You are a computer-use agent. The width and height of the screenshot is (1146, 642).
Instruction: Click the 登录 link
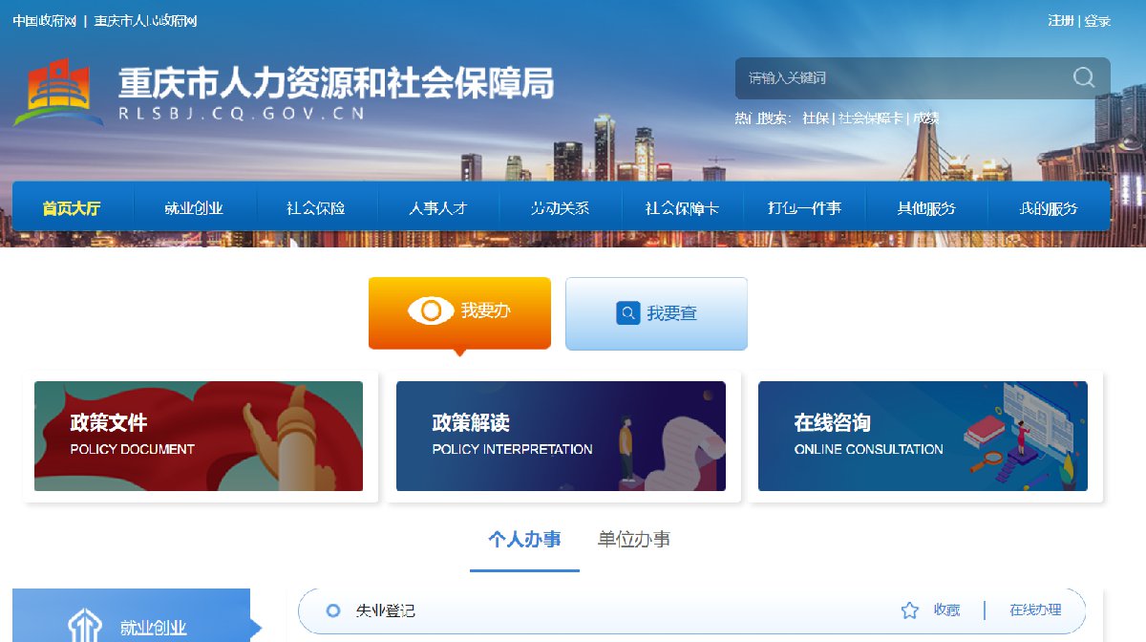[1098, 21]
